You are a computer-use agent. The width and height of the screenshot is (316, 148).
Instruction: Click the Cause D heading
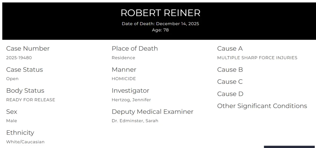point(230,94)
